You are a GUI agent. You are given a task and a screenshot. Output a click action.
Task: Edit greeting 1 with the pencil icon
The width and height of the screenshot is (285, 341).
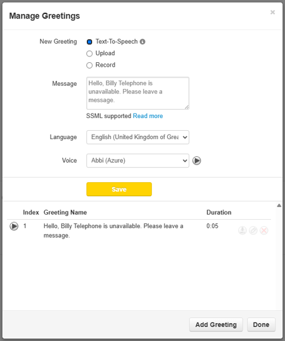(253, 231)
